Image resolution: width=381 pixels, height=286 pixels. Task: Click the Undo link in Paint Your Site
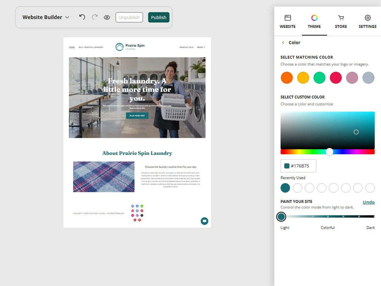coord(369,202)
